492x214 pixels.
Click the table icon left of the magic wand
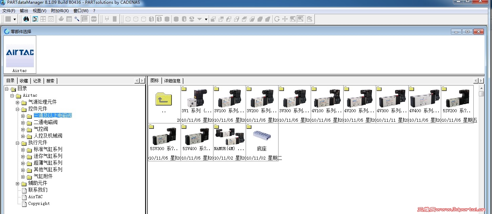point(69,19)
